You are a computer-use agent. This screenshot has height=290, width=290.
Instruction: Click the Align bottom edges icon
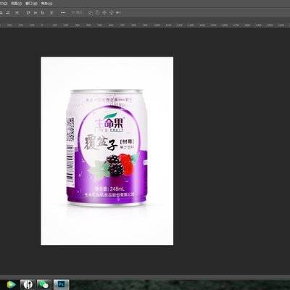[43, 13]
